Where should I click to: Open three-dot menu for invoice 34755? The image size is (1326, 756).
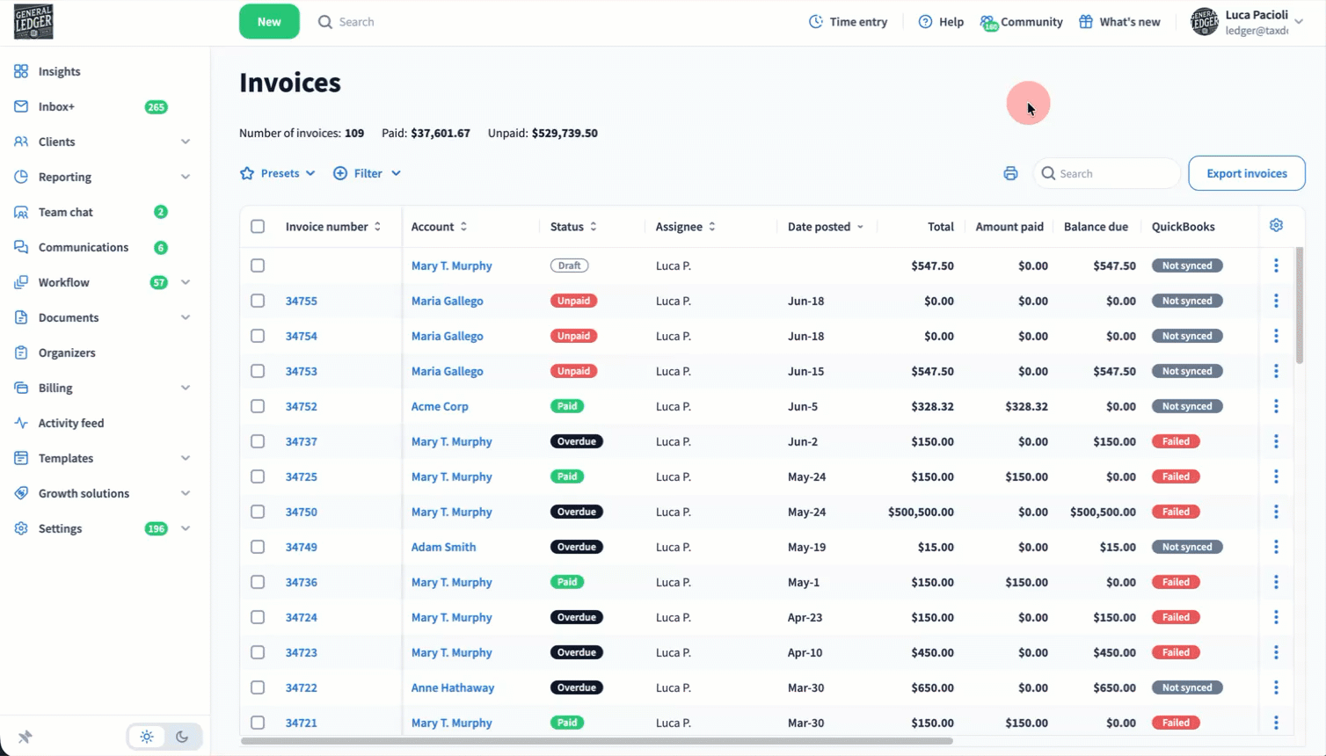pos(1276,301)
